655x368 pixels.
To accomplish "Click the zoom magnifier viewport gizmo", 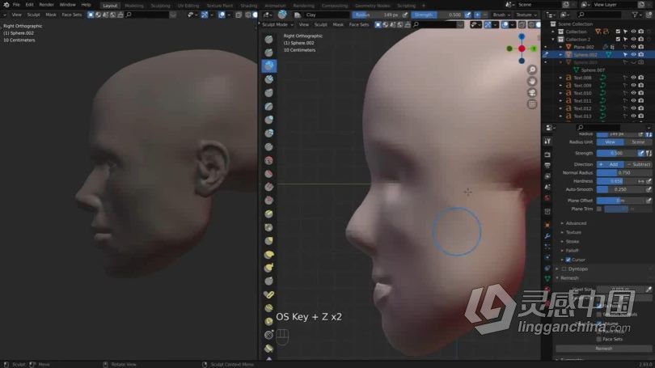I will click(x=532, y=70).
